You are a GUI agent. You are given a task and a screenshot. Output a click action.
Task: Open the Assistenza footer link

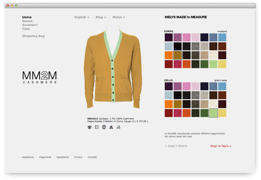pos(28,157)
